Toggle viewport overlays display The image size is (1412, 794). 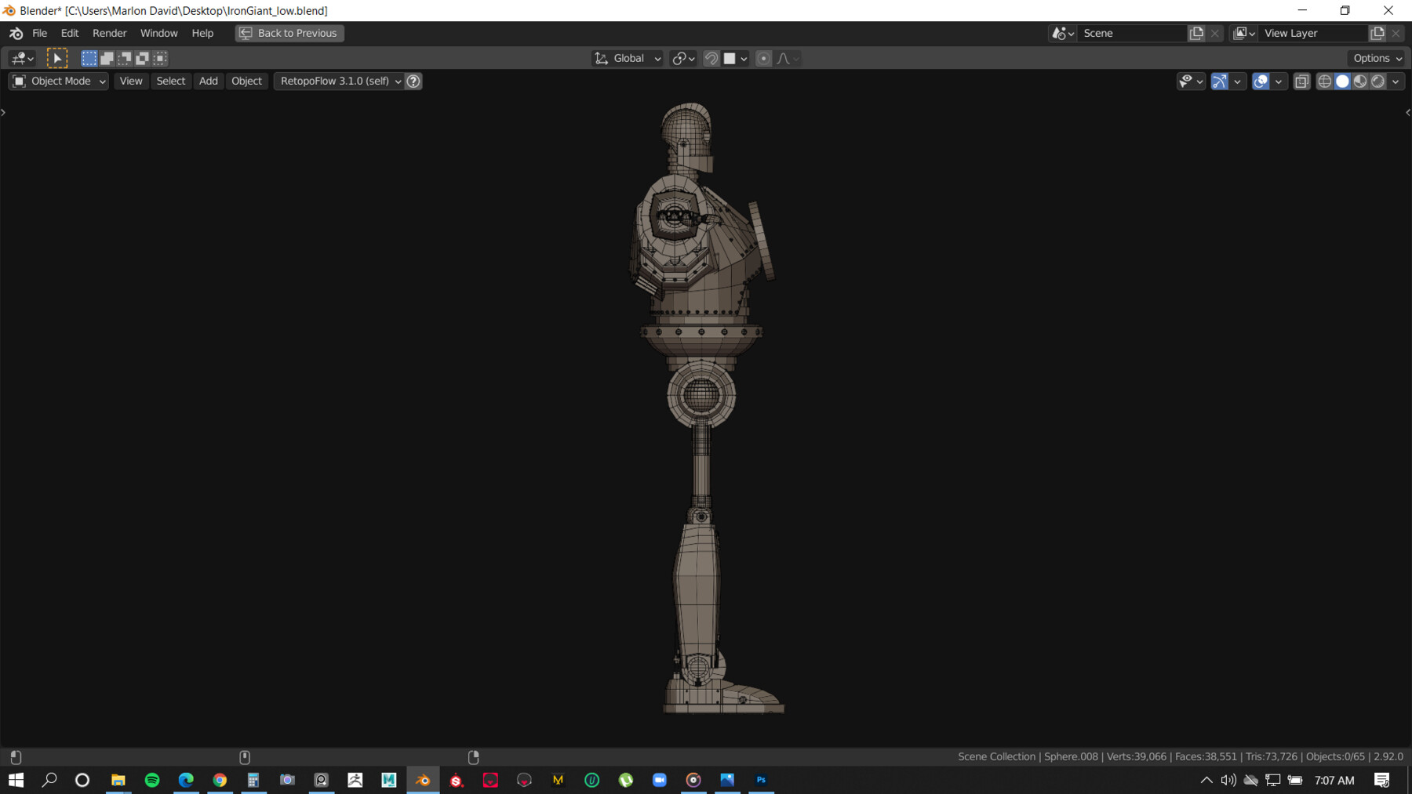tap(1261, 81)
